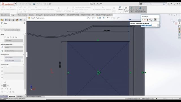Open the Calcular tab
This screenshot has height=102, width=181.
point(31,15)
